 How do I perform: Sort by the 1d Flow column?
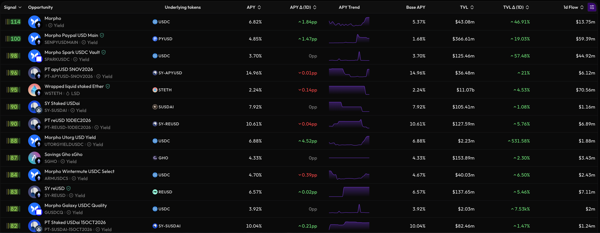tap(573, 7)
